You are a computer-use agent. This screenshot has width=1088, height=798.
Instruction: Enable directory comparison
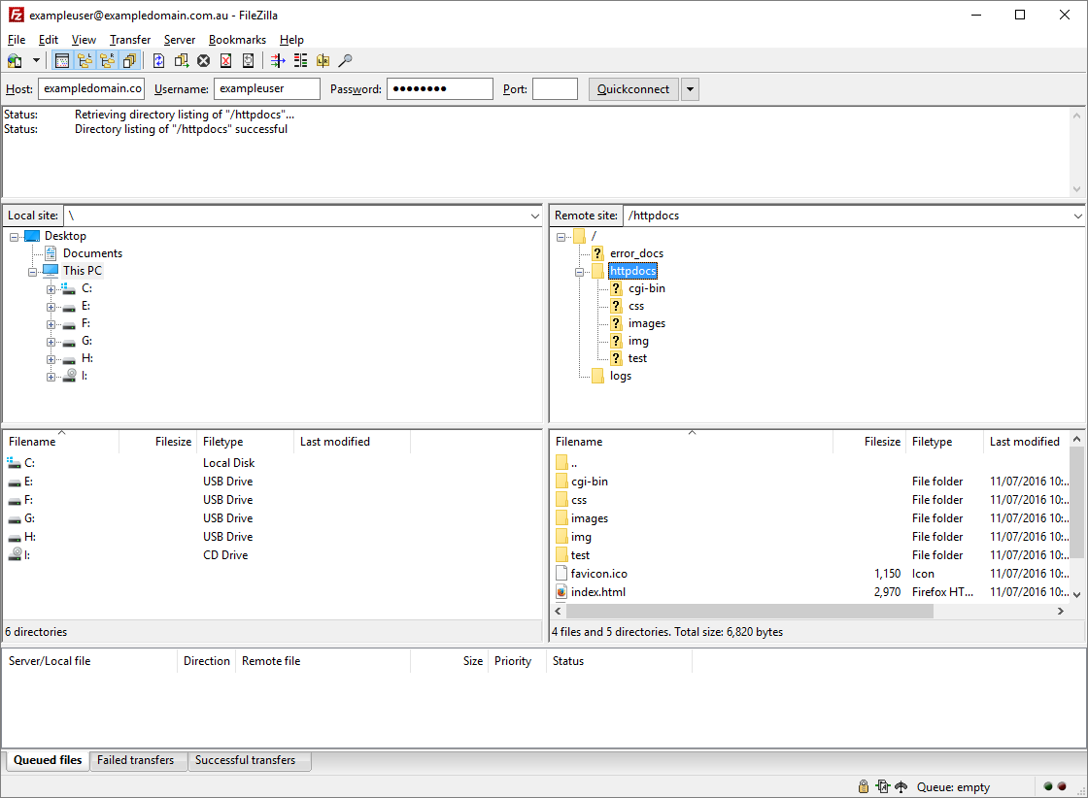[x=302, y=60]
